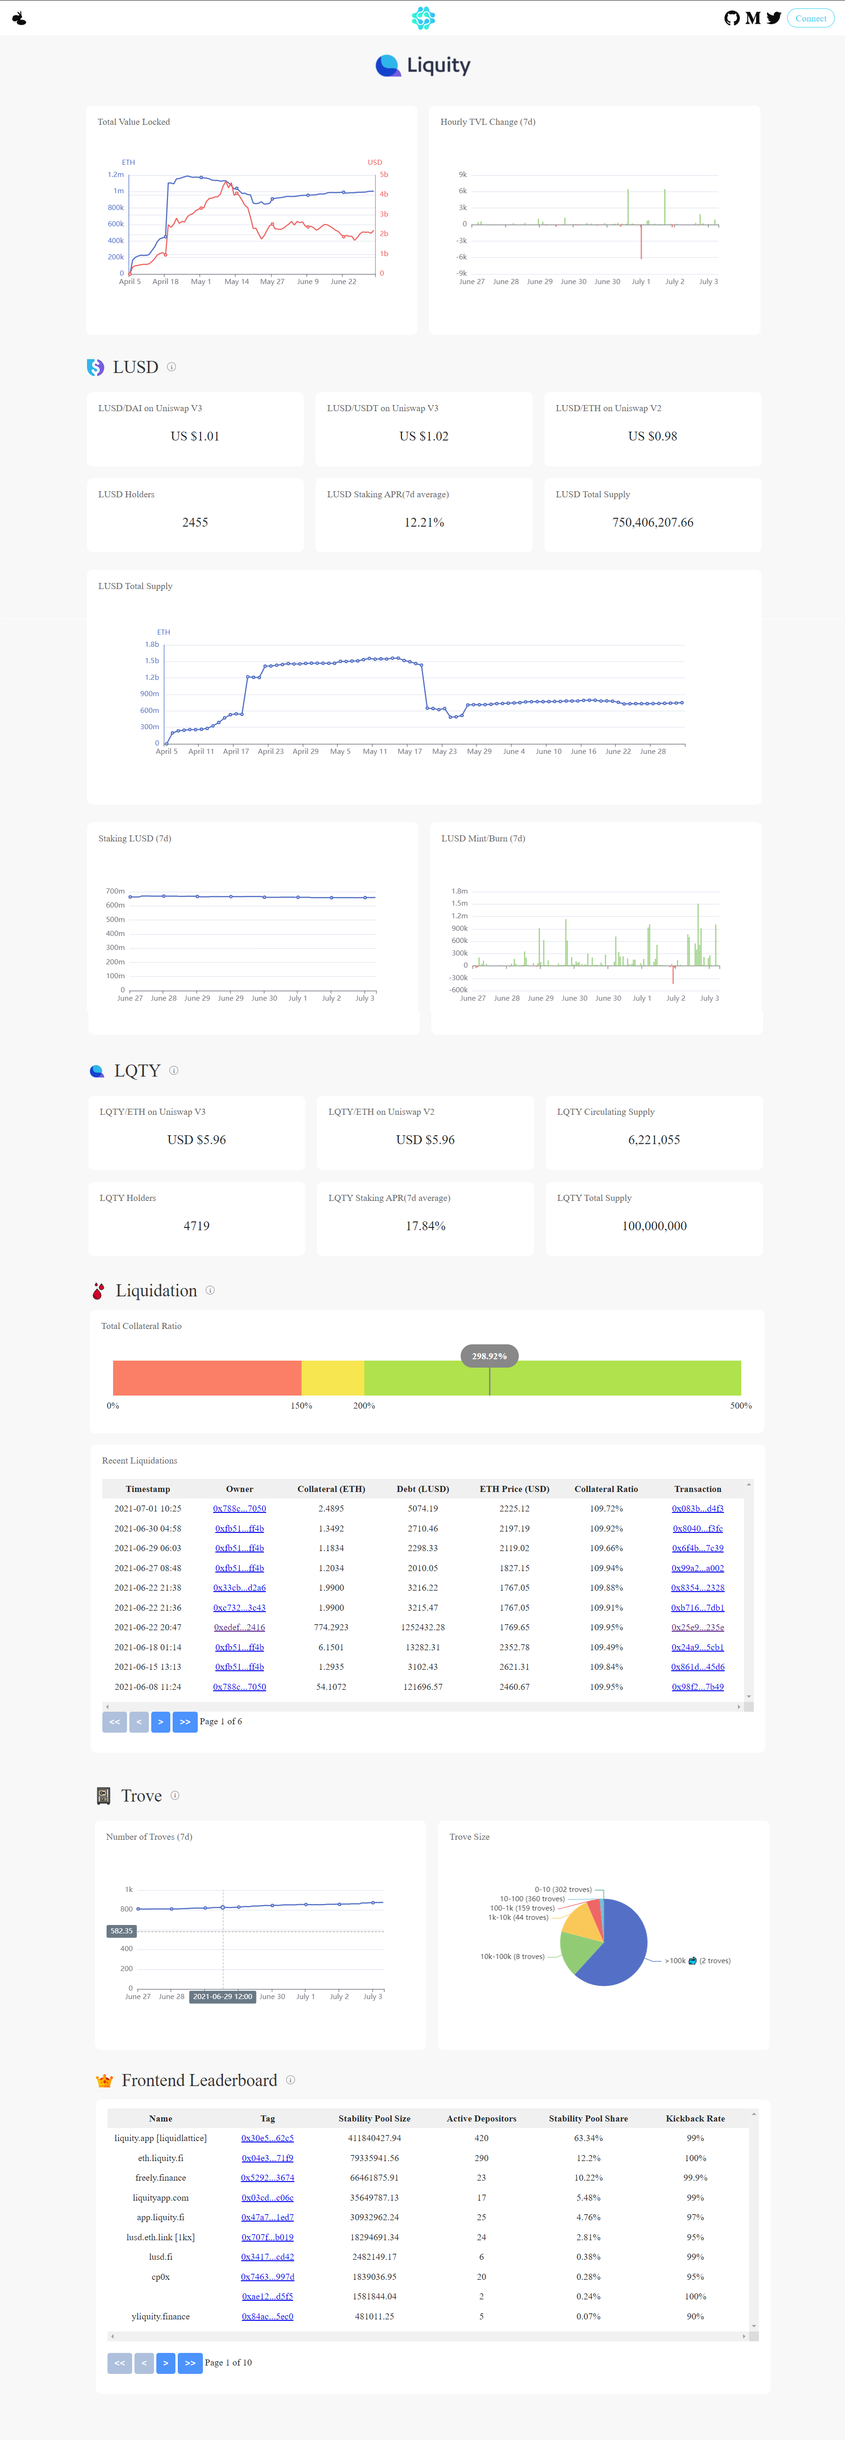845x2440 pixels.
Task: Click the leaderboard table horizontal scrollbar
Action: 428,2337
